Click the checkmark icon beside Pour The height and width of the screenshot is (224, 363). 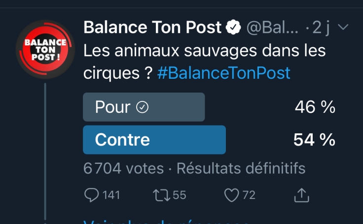coord(142,107)
